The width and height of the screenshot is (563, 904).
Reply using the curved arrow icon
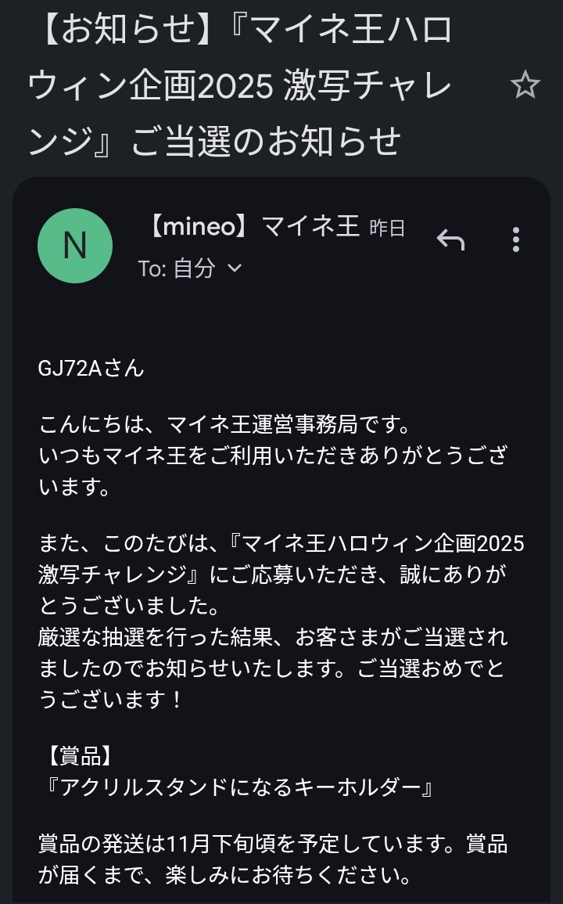pyautogui.click(x=450, y=240)
